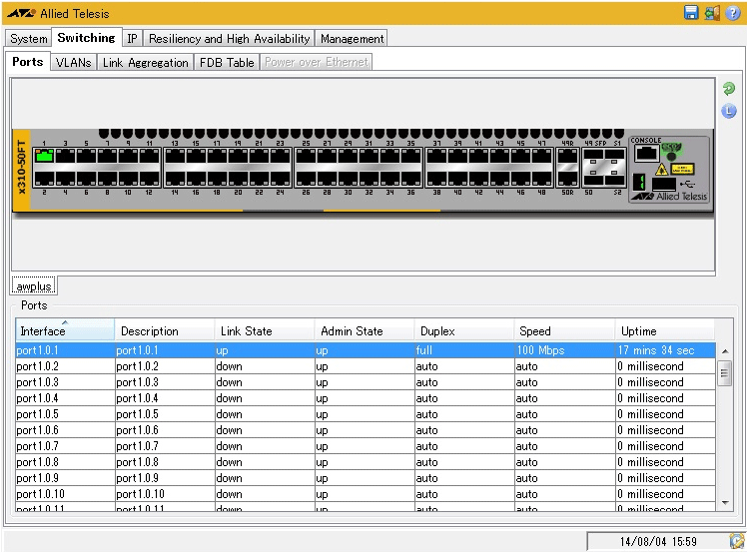747x552 pixels.
Task: Select the awplus device tab
Action: click(x=34, y=285)
